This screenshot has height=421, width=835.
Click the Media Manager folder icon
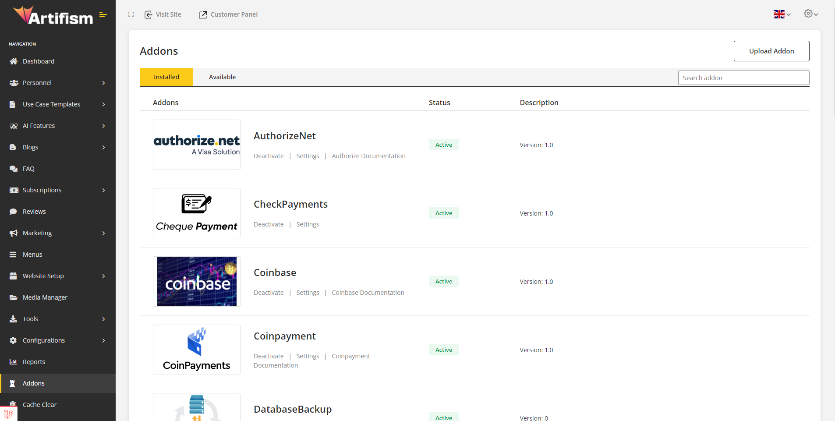pos(14,297)
